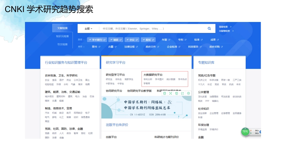Uncheck the 学术期刊 database checkbox

click(90, 39)
